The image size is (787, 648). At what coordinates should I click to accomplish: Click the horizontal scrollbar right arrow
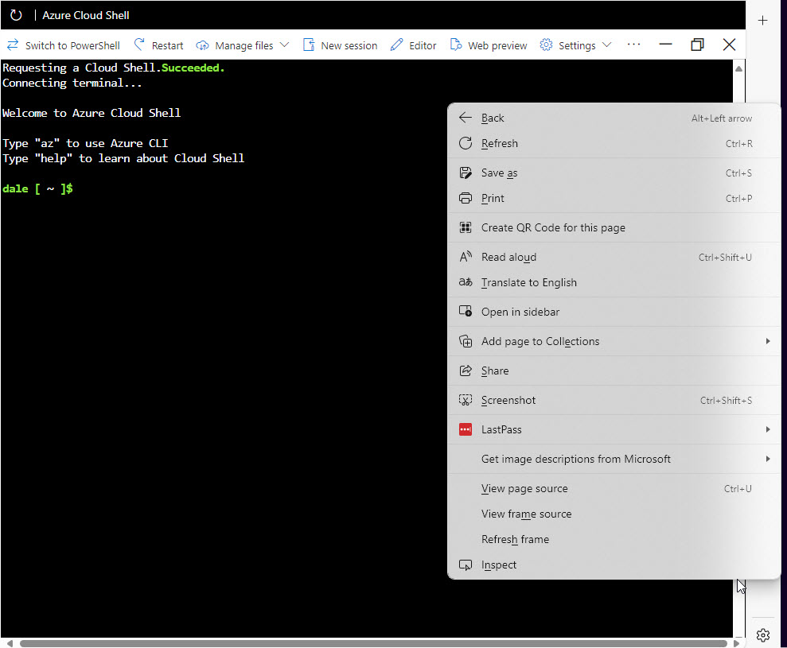pos(736,643)
